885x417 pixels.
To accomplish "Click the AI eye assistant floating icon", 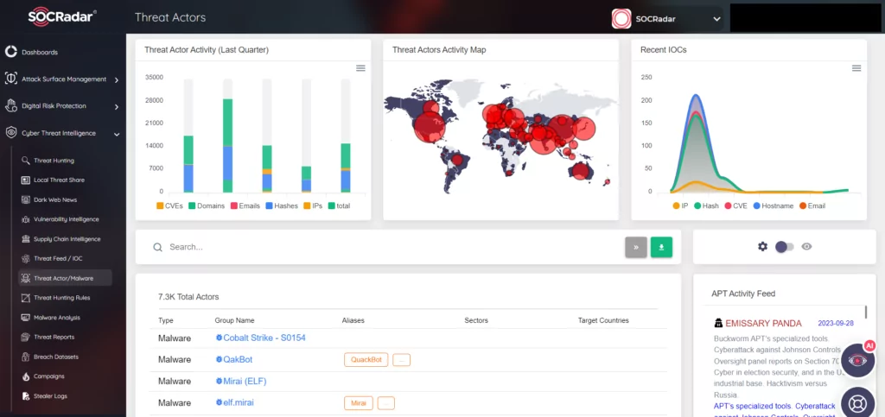I will 858,360.
